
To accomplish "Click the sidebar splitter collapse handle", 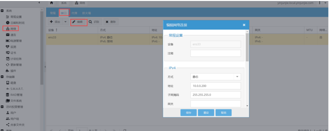I will 45,67.
